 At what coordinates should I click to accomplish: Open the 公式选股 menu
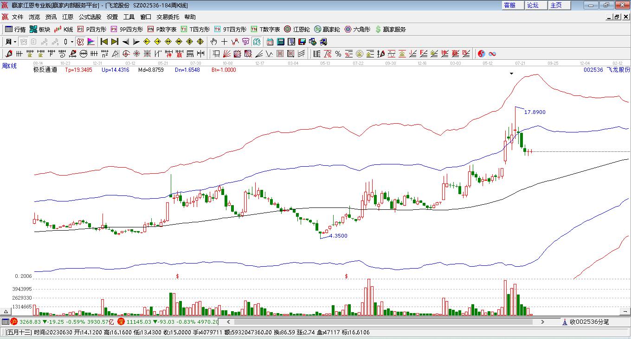coord(90,17)
